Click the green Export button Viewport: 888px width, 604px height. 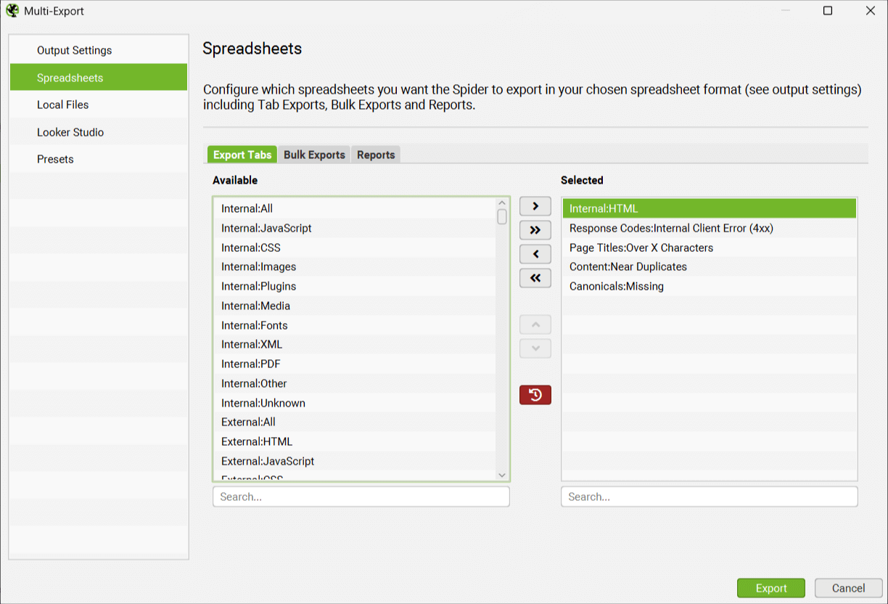pos(770,588)
